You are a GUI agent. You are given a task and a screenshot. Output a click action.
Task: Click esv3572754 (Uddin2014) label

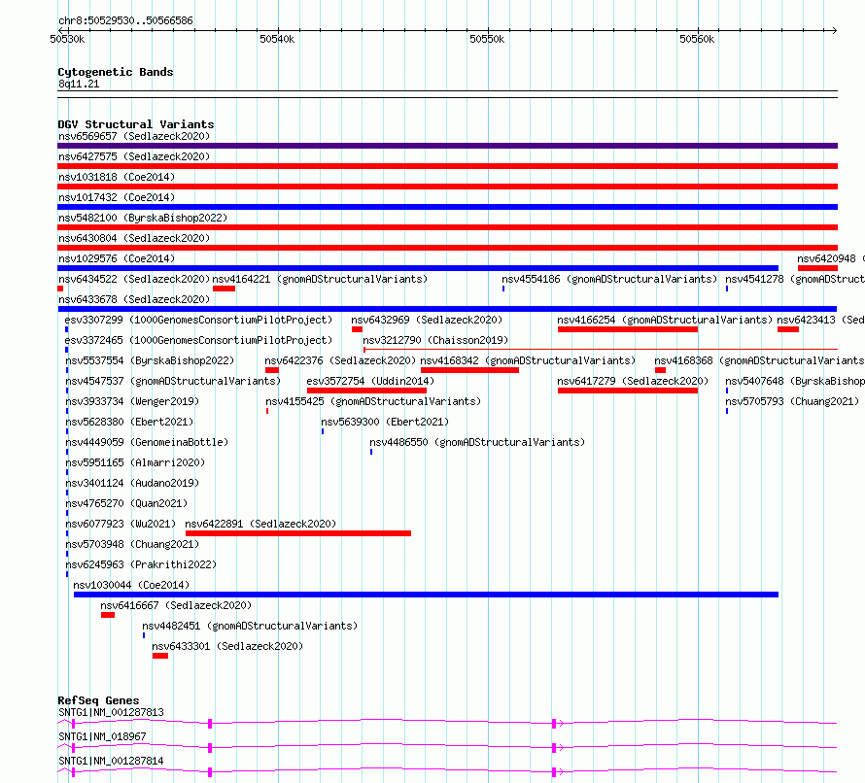[370, 381]
